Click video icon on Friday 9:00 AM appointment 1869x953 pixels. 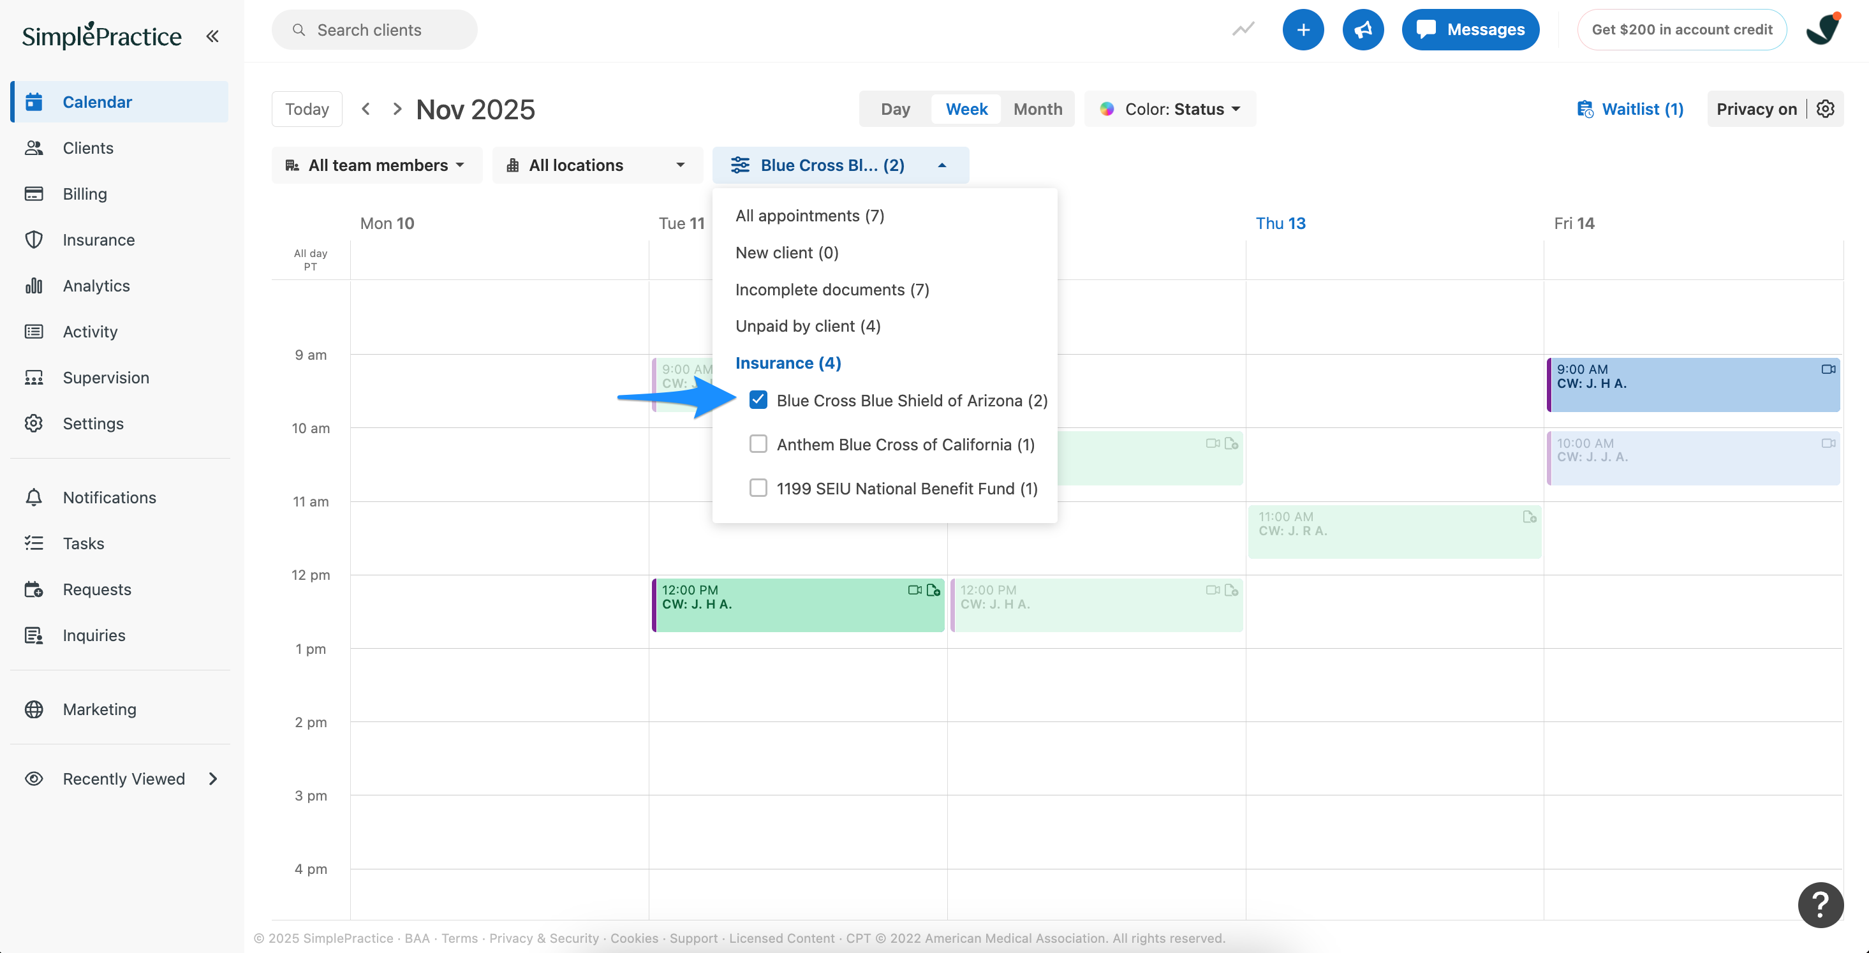pos(1828,369)
